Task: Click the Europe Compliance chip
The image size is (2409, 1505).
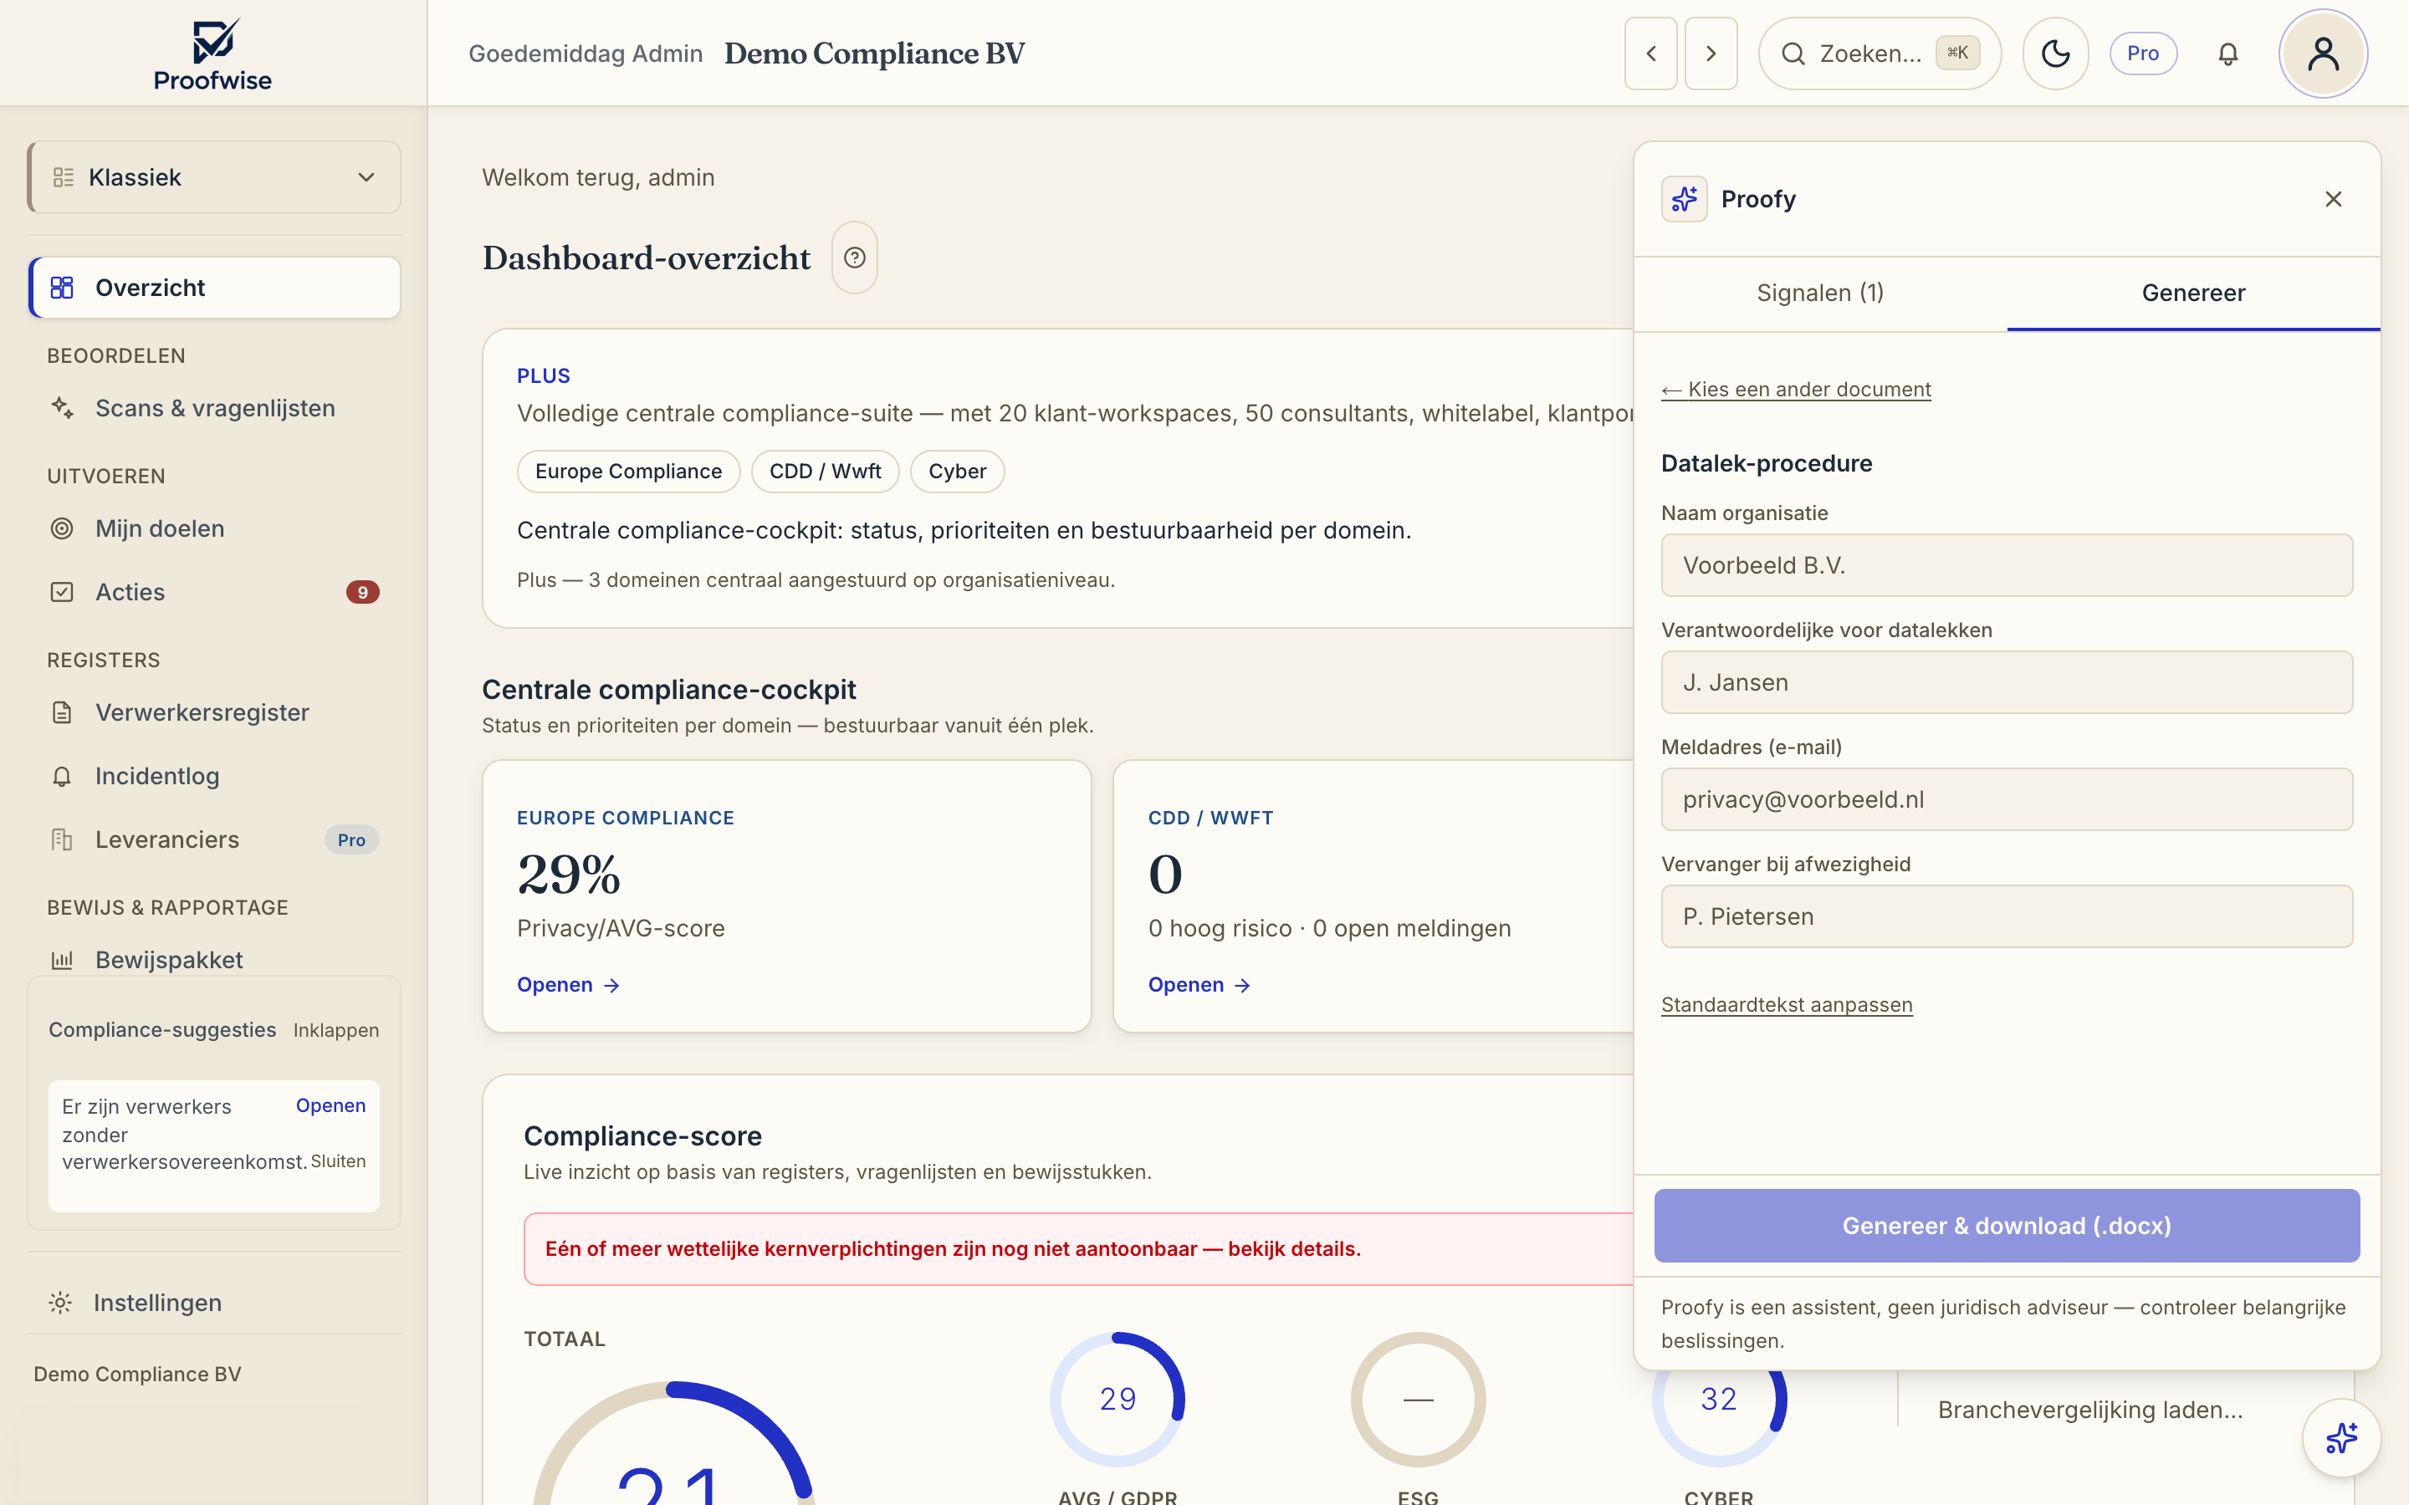Action: tap(628, 472)
